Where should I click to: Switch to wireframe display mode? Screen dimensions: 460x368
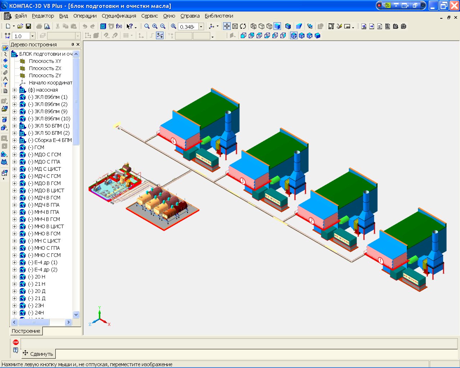pos(254,26)
